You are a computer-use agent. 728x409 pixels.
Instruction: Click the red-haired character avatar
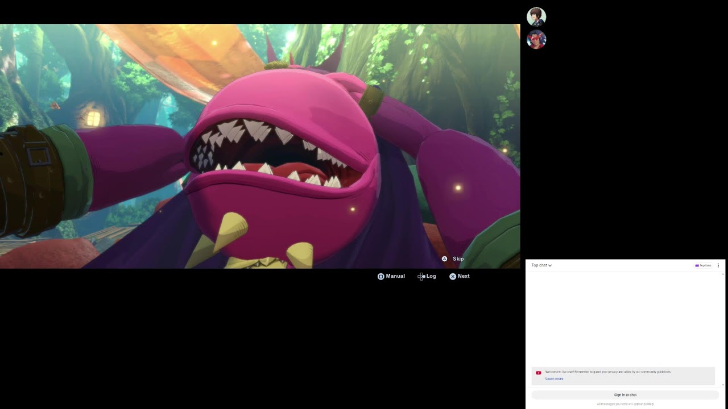[x=536, y=39]
